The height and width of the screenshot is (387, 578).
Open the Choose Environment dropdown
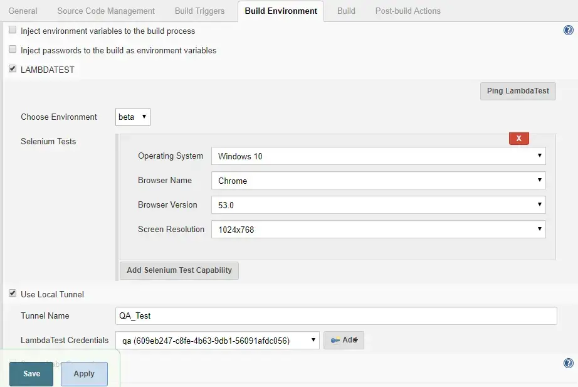tap(132, 117)
